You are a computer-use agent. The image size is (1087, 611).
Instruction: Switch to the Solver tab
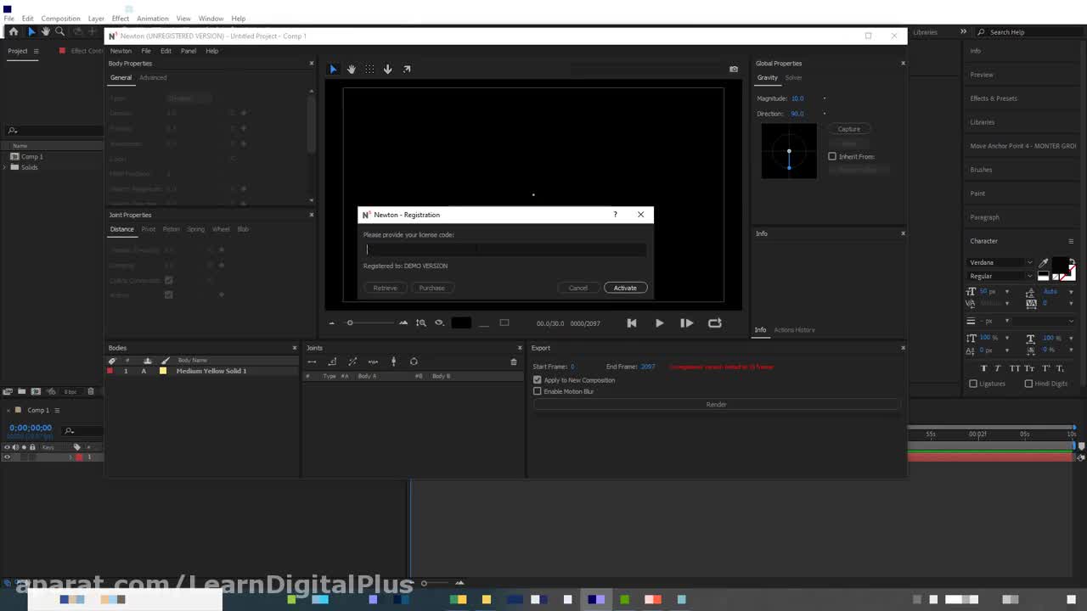[793, 77]
